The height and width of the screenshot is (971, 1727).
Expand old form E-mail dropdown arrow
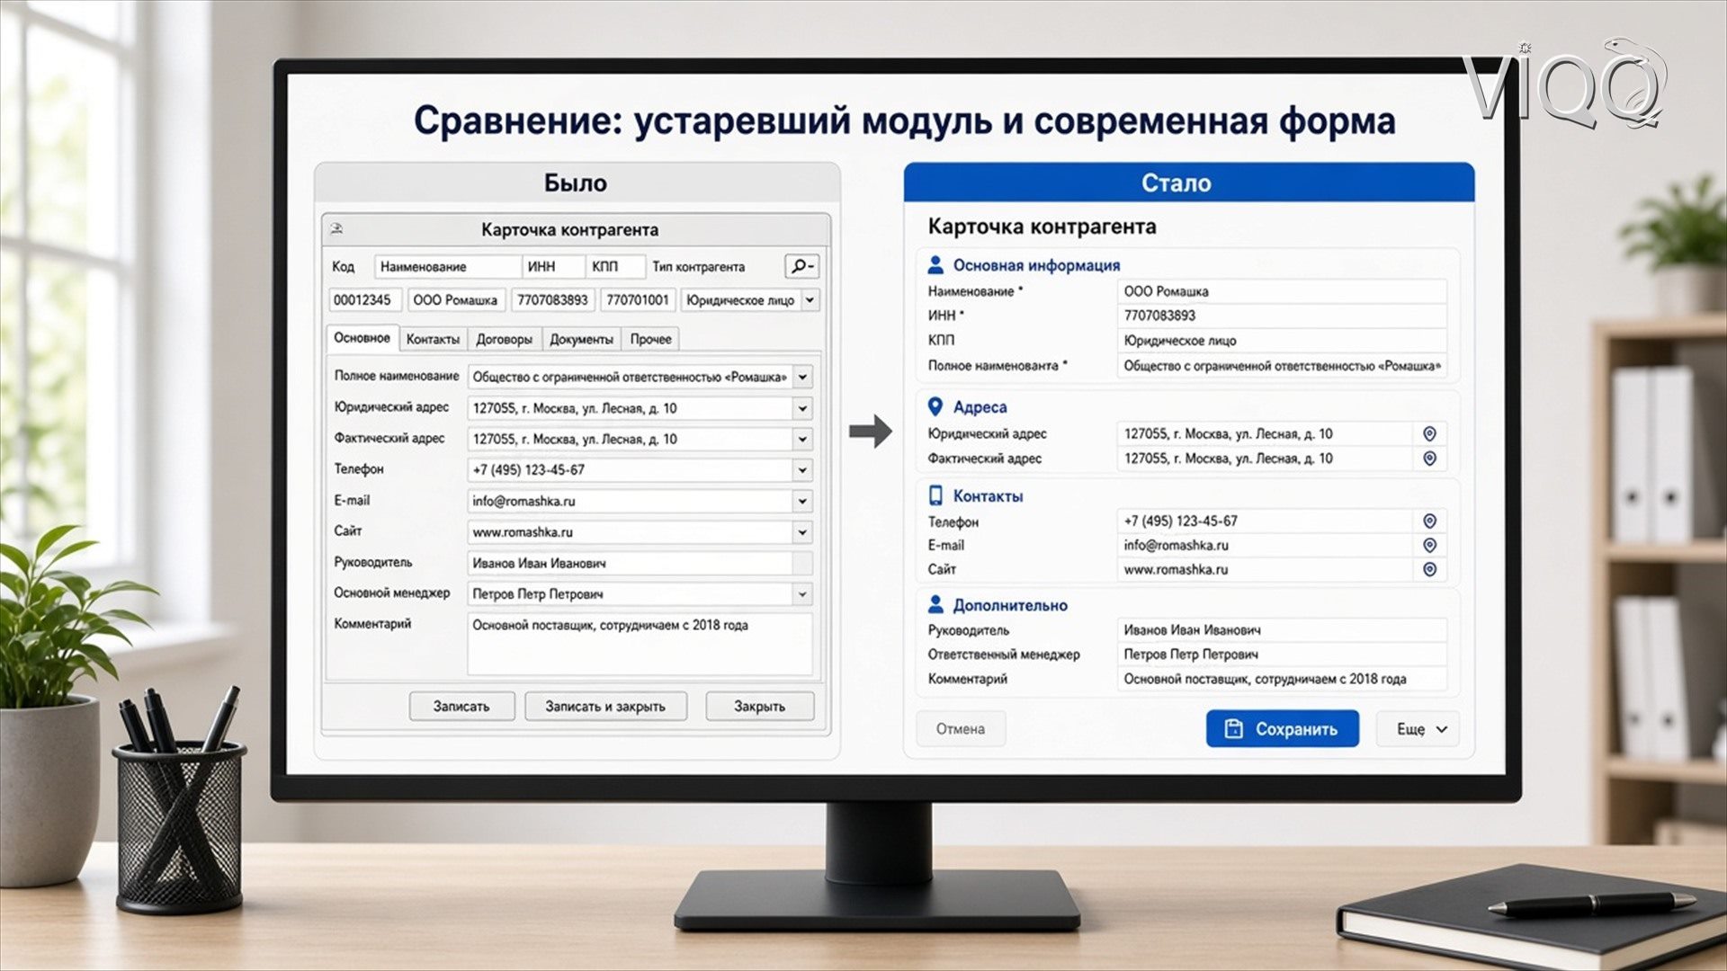pyautogui.click(x=802, y=501)
